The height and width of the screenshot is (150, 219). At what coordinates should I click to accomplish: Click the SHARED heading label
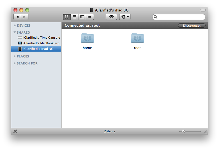point(23,33)
